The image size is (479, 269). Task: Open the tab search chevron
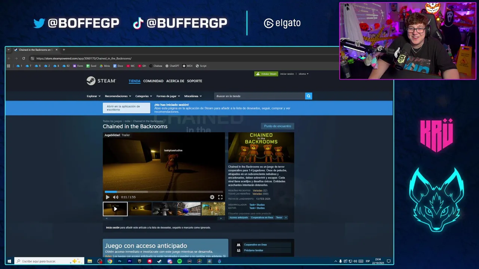tap(9, 50)
